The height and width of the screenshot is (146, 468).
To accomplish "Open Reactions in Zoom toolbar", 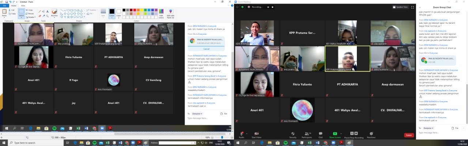I will tap(371, 135).
